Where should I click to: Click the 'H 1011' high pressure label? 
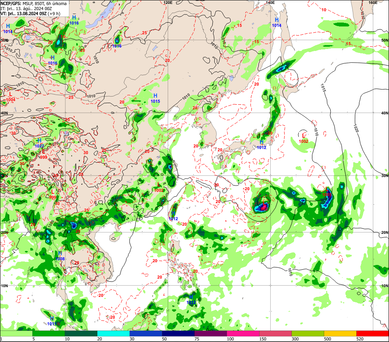[52, 321]
